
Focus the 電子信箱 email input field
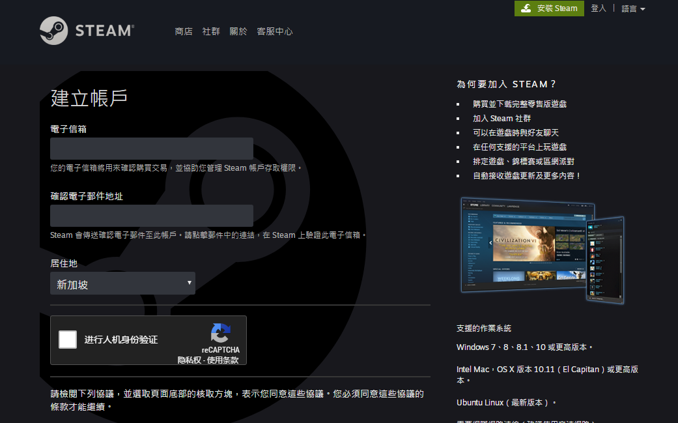[x=152, y=149]
